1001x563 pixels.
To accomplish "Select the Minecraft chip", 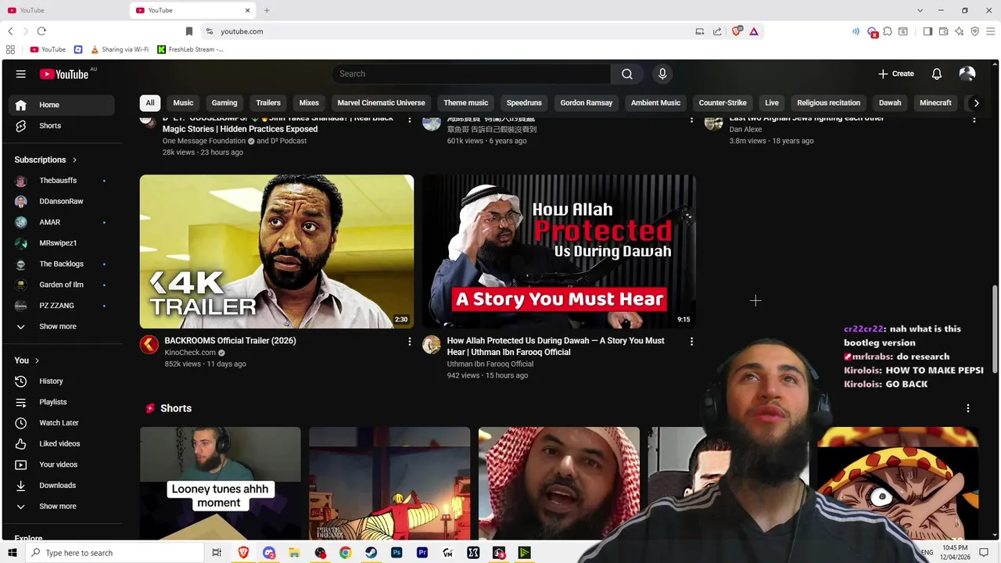I will 935,102.
